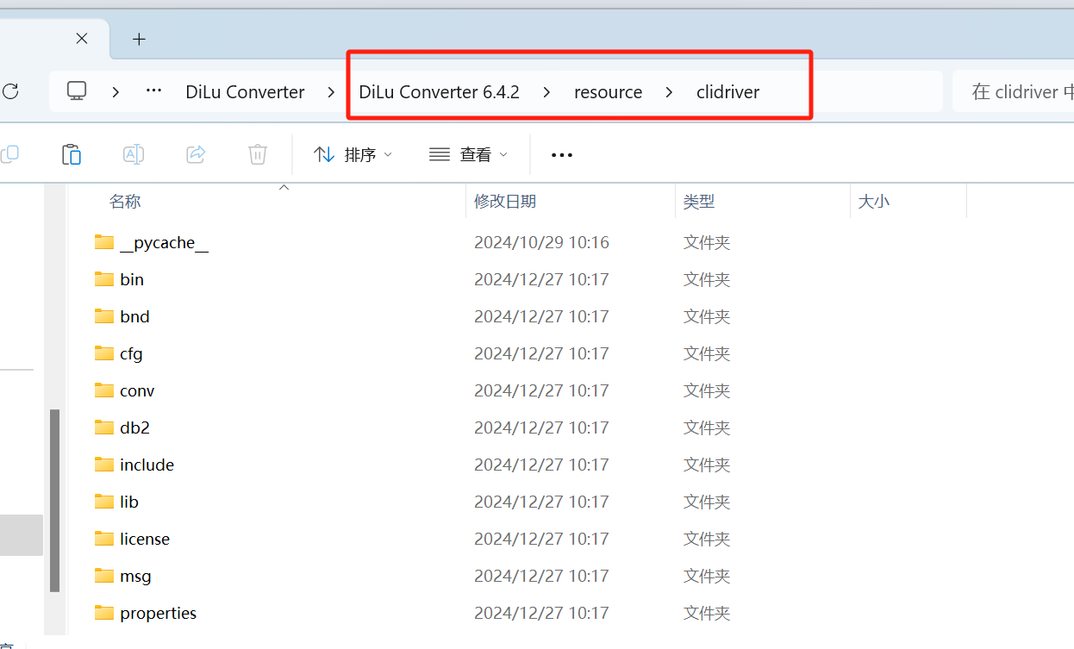This screenshot has height=649, width=1074.
Task: Click 文件夹 type in the license row
Action: (x=707, y=539)
